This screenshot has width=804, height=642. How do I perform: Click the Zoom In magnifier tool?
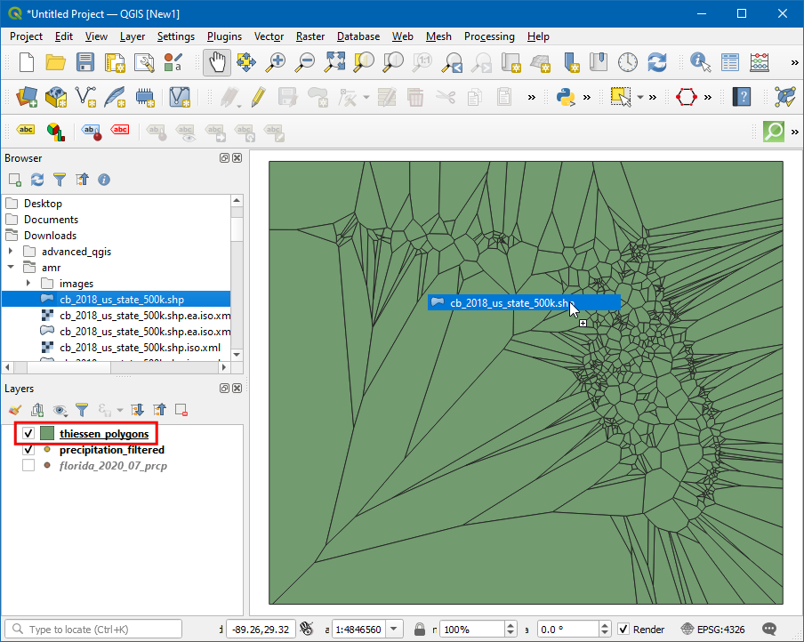[277, 62]
